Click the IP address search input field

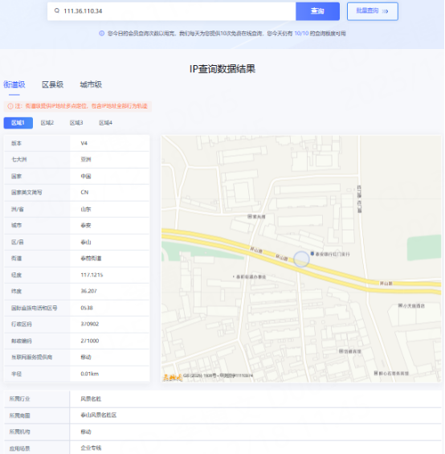pos(171,11)
